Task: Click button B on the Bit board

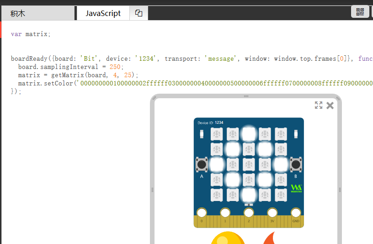Action: [296, 164]
